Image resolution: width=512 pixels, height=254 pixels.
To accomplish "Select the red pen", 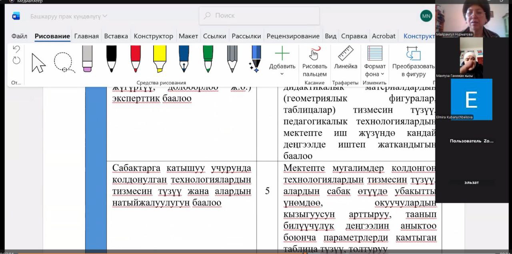I will pyautogui.click(x=136, y=59).
